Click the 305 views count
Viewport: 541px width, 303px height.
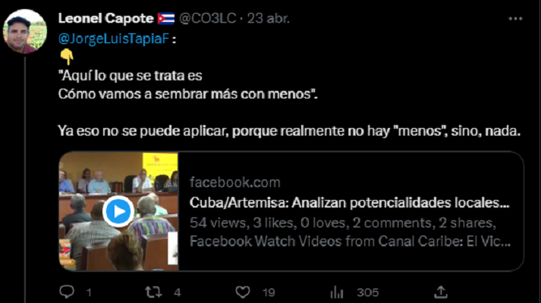tap(367, 292)
